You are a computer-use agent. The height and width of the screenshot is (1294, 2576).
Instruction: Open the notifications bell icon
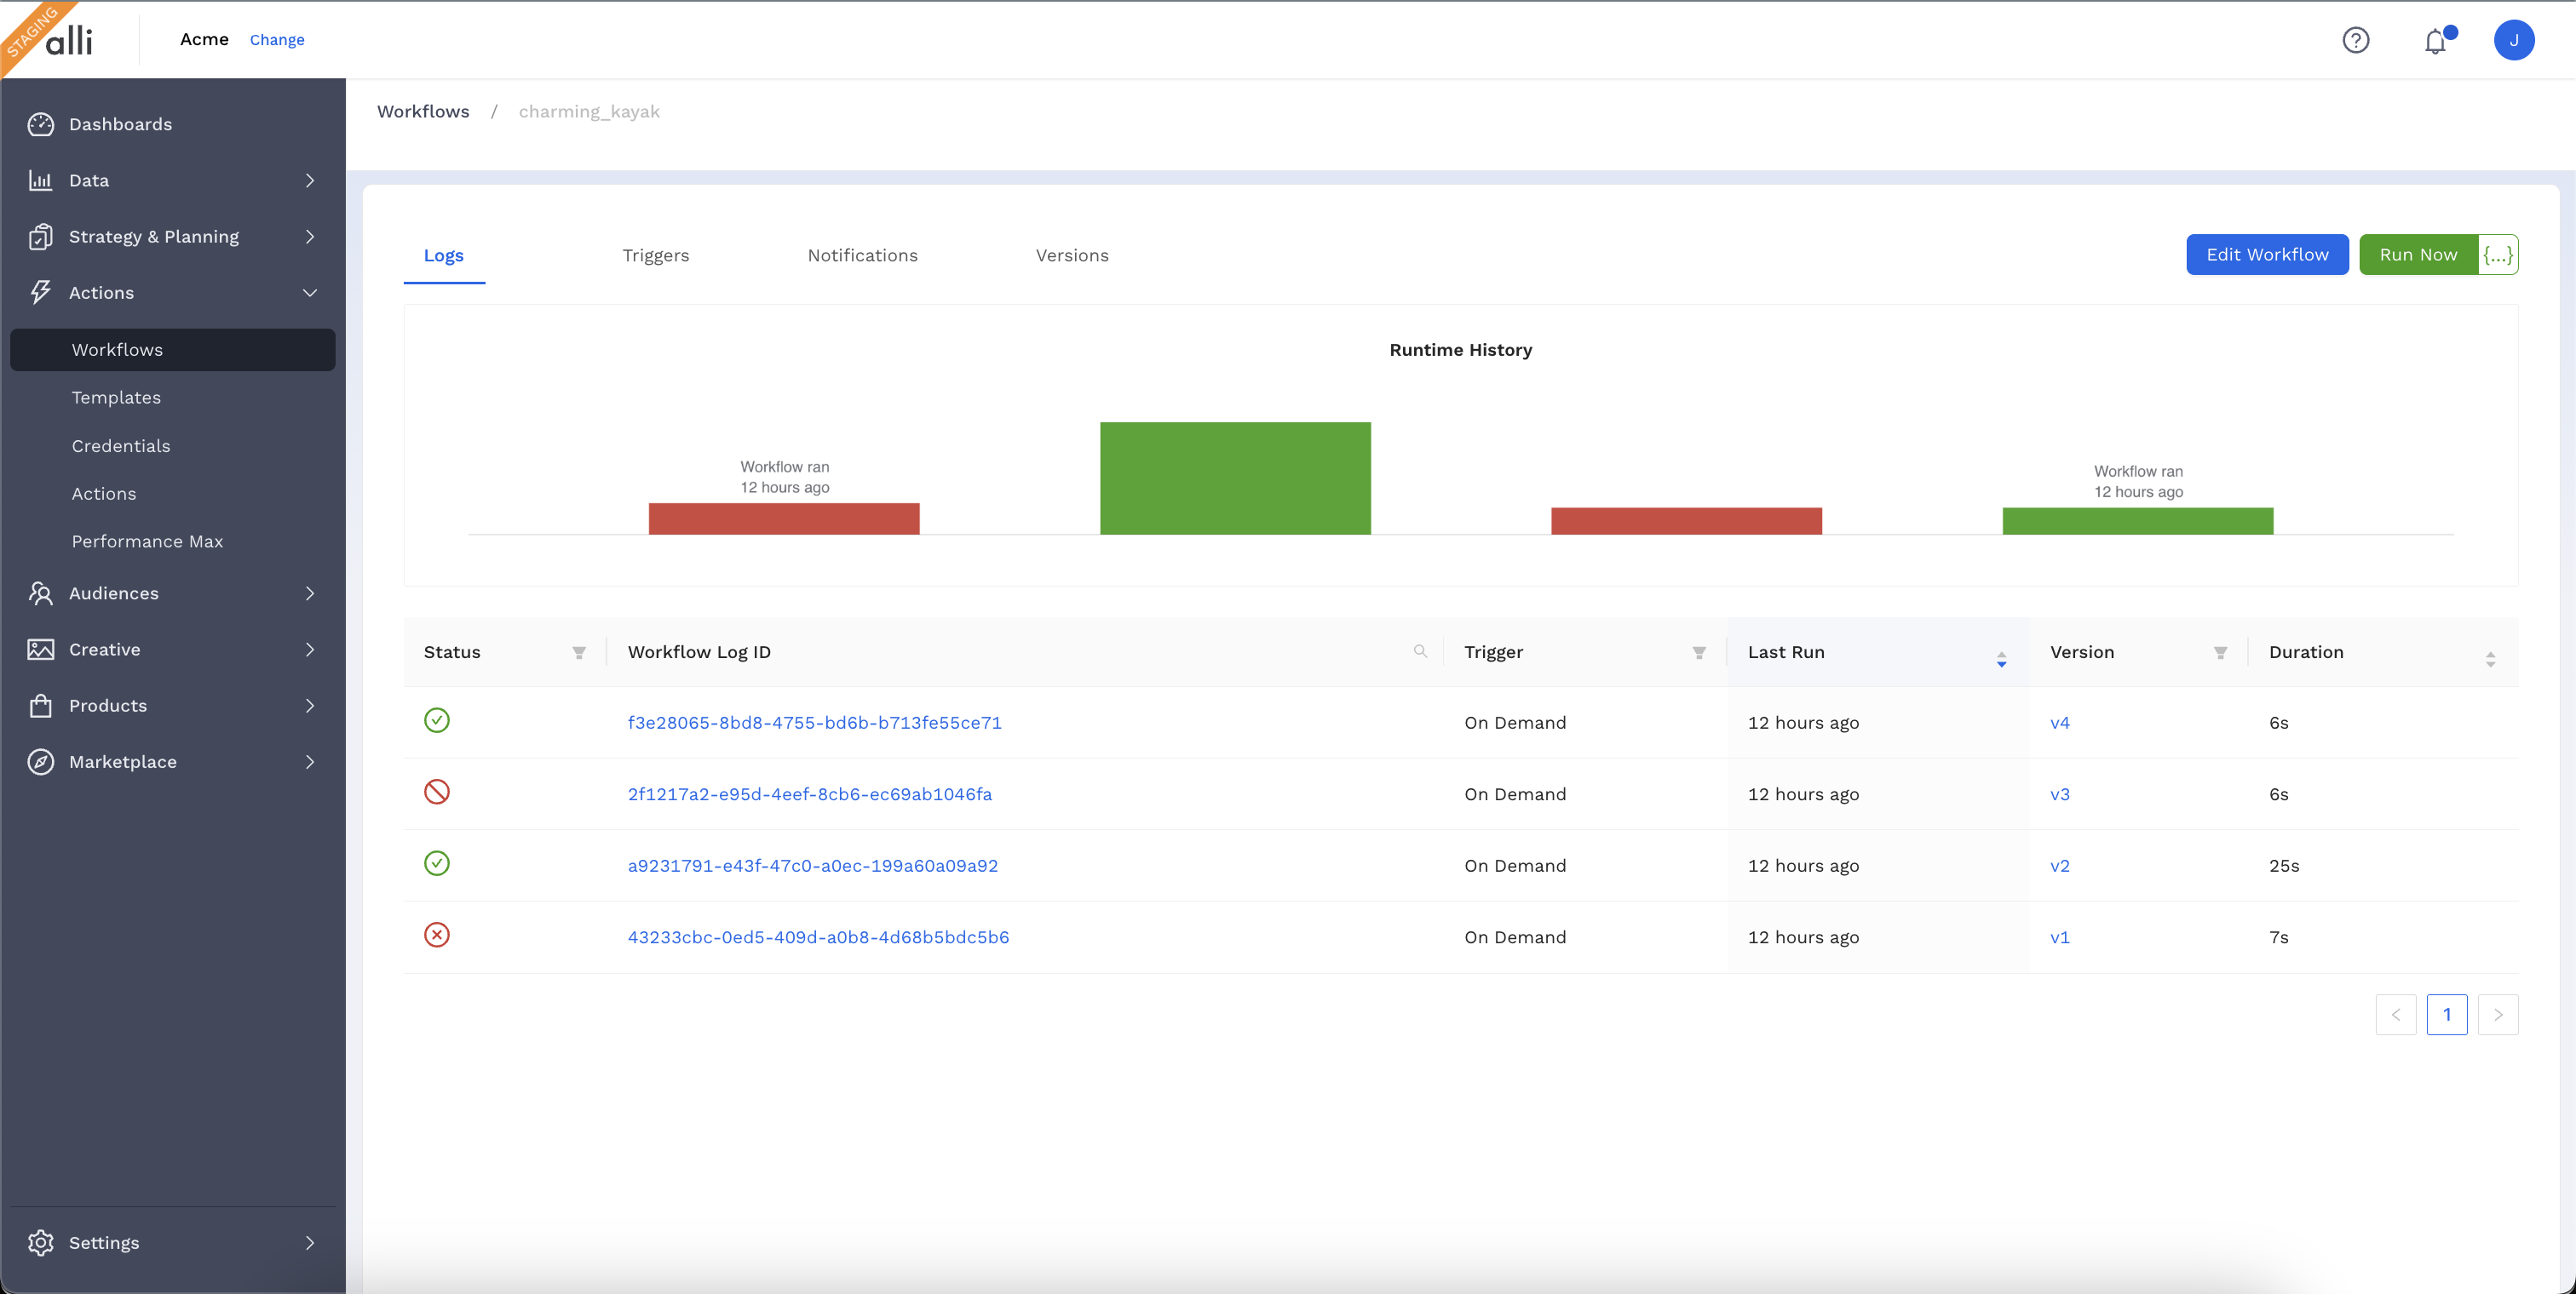[x=2435, y=41]
